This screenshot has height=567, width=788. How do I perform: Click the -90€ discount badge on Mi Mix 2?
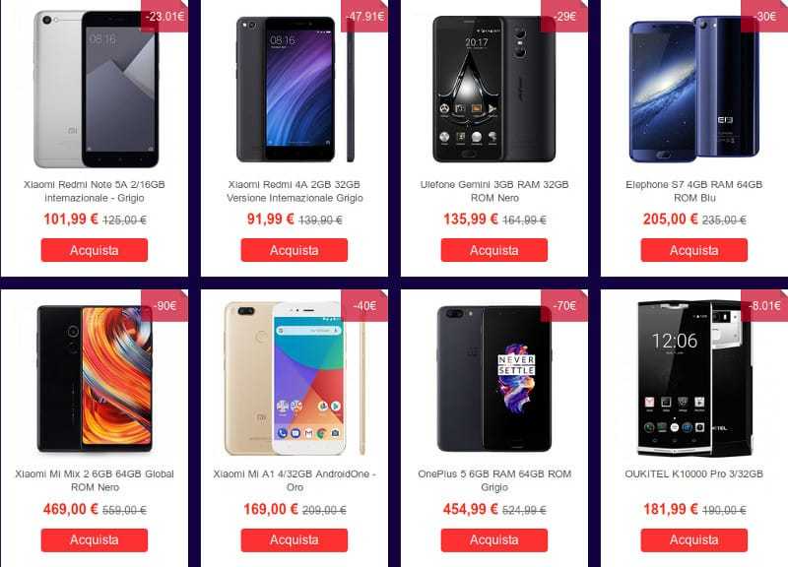tap(164, 305)
